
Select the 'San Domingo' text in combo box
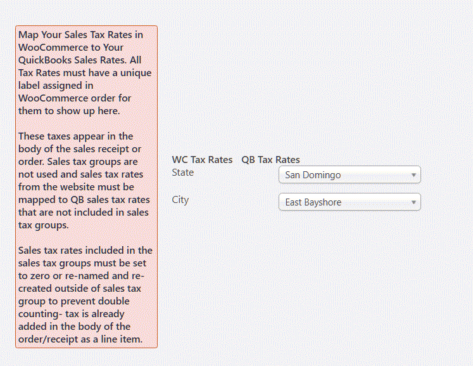click(x=313, y=175)
